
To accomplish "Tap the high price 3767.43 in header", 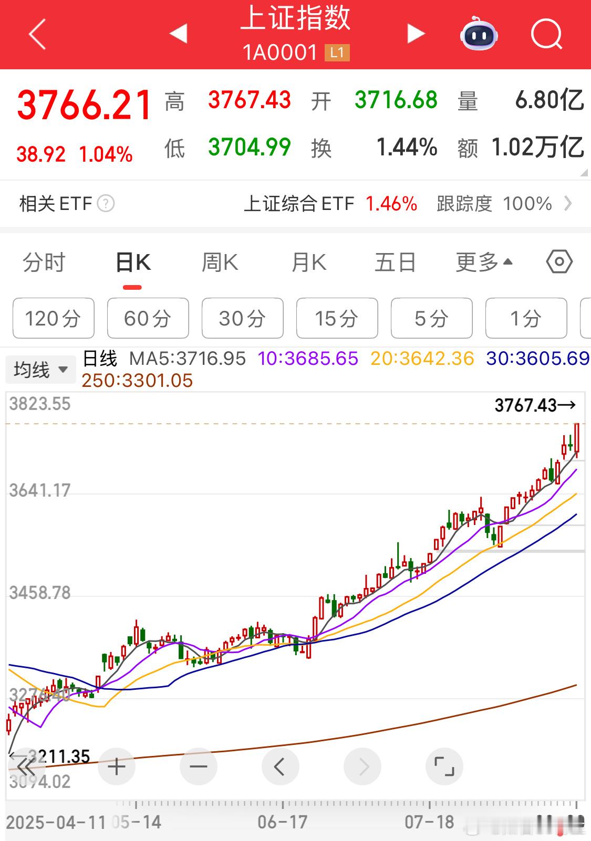I will click(250, 100).
